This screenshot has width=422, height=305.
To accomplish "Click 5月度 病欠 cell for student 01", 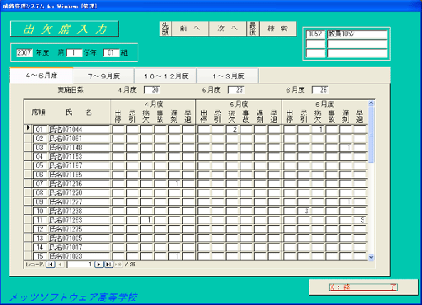I will (x=232, y=129).
